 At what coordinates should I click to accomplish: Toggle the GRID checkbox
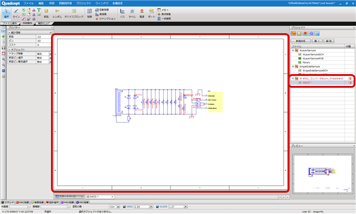[124, 207]
